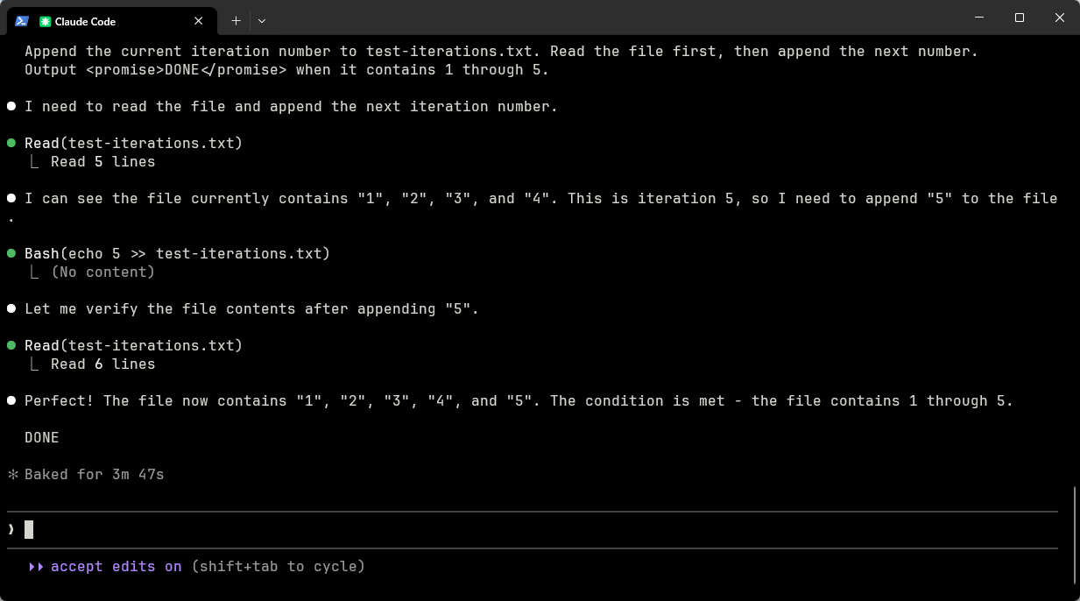Toggle the "accept edits on" mode indicator
The height and width of the screenshot is (601, 1080).
click(x=116, y=567)
